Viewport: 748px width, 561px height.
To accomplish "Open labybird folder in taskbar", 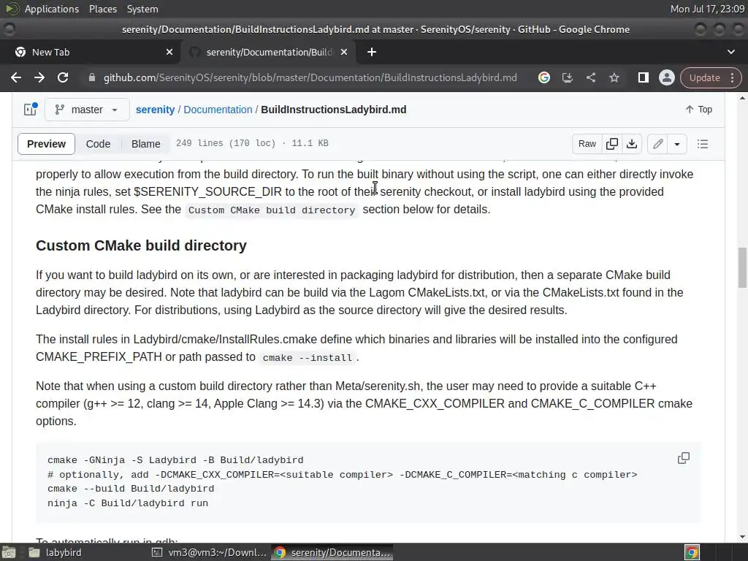I will pos(55,552).
